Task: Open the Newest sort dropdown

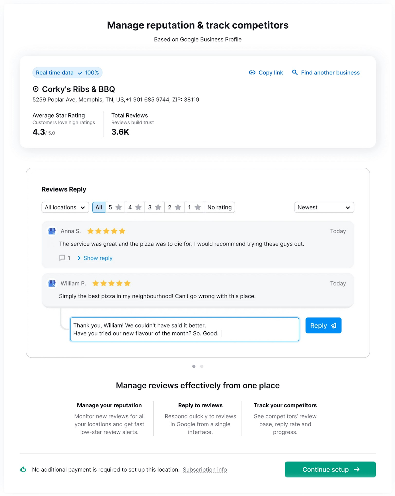Action: [x=324, y=207]
